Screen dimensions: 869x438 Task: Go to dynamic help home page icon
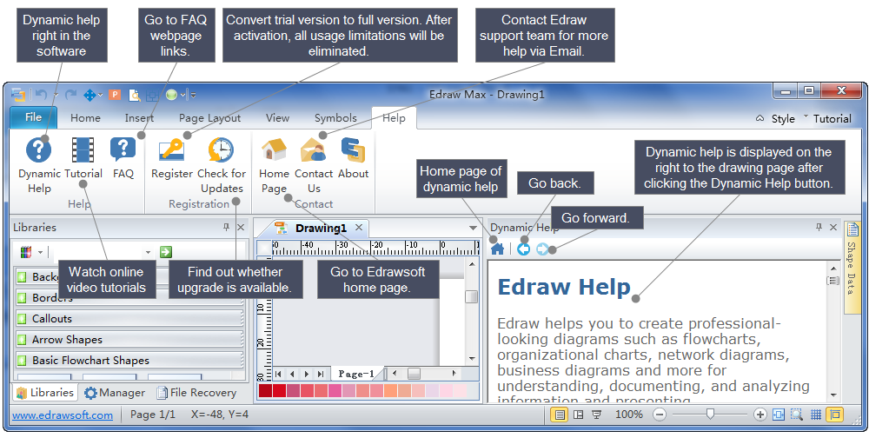498,249
